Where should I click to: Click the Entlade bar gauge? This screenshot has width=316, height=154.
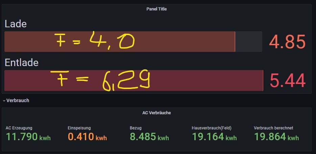(x=133, y=81)
